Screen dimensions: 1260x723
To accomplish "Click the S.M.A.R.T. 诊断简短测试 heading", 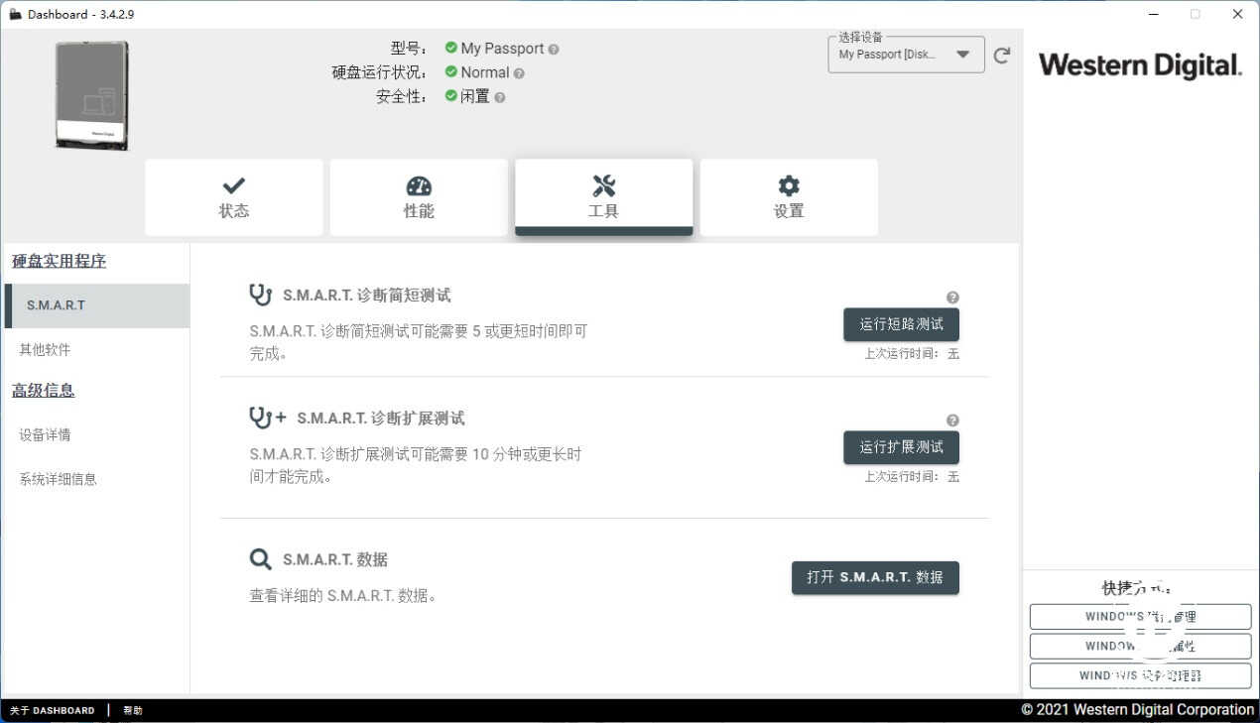I will click(x=367, y=296).
